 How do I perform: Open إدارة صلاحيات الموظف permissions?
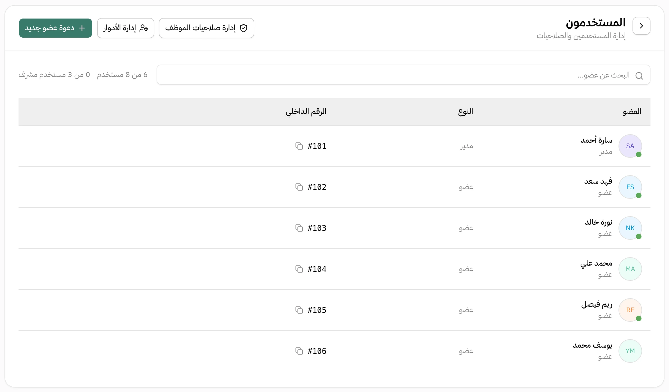click(207, 28)
